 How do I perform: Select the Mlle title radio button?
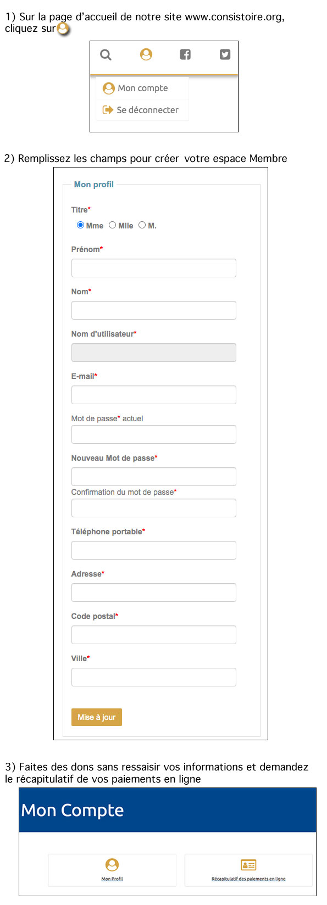tap(112, 225)
